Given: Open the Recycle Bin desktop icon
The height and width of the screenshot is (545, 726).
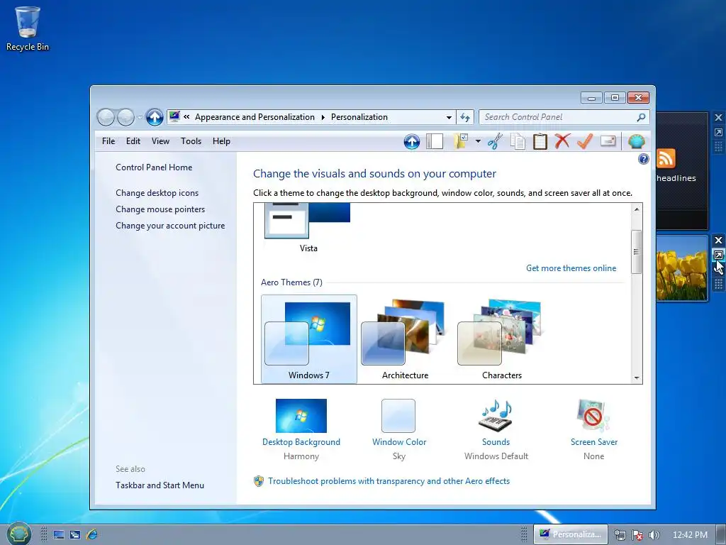Looking at the screenshot, I should point(27,28).
